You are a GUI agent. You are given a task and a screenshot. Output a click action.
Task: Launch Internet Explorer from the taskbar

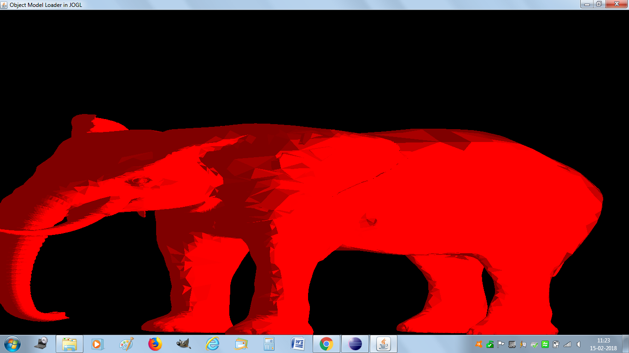212,343
